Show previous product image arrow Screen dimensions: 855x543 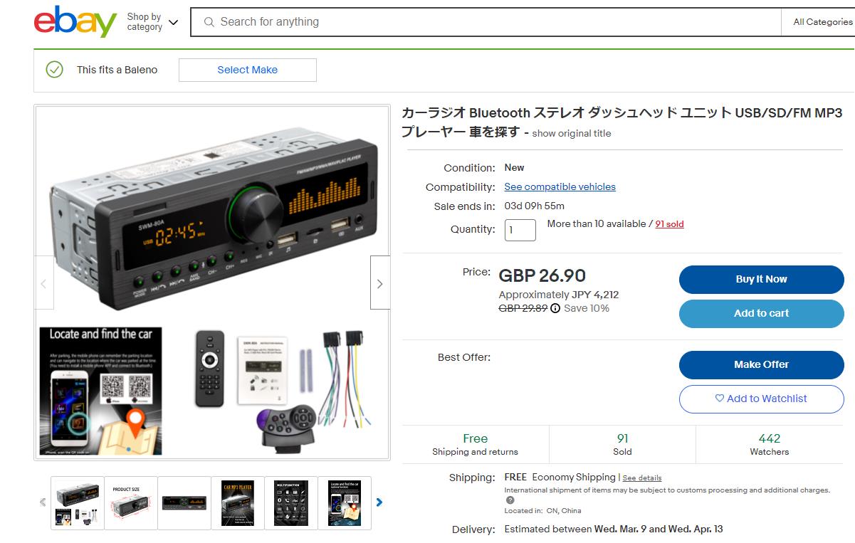click(x=43, y=283)
